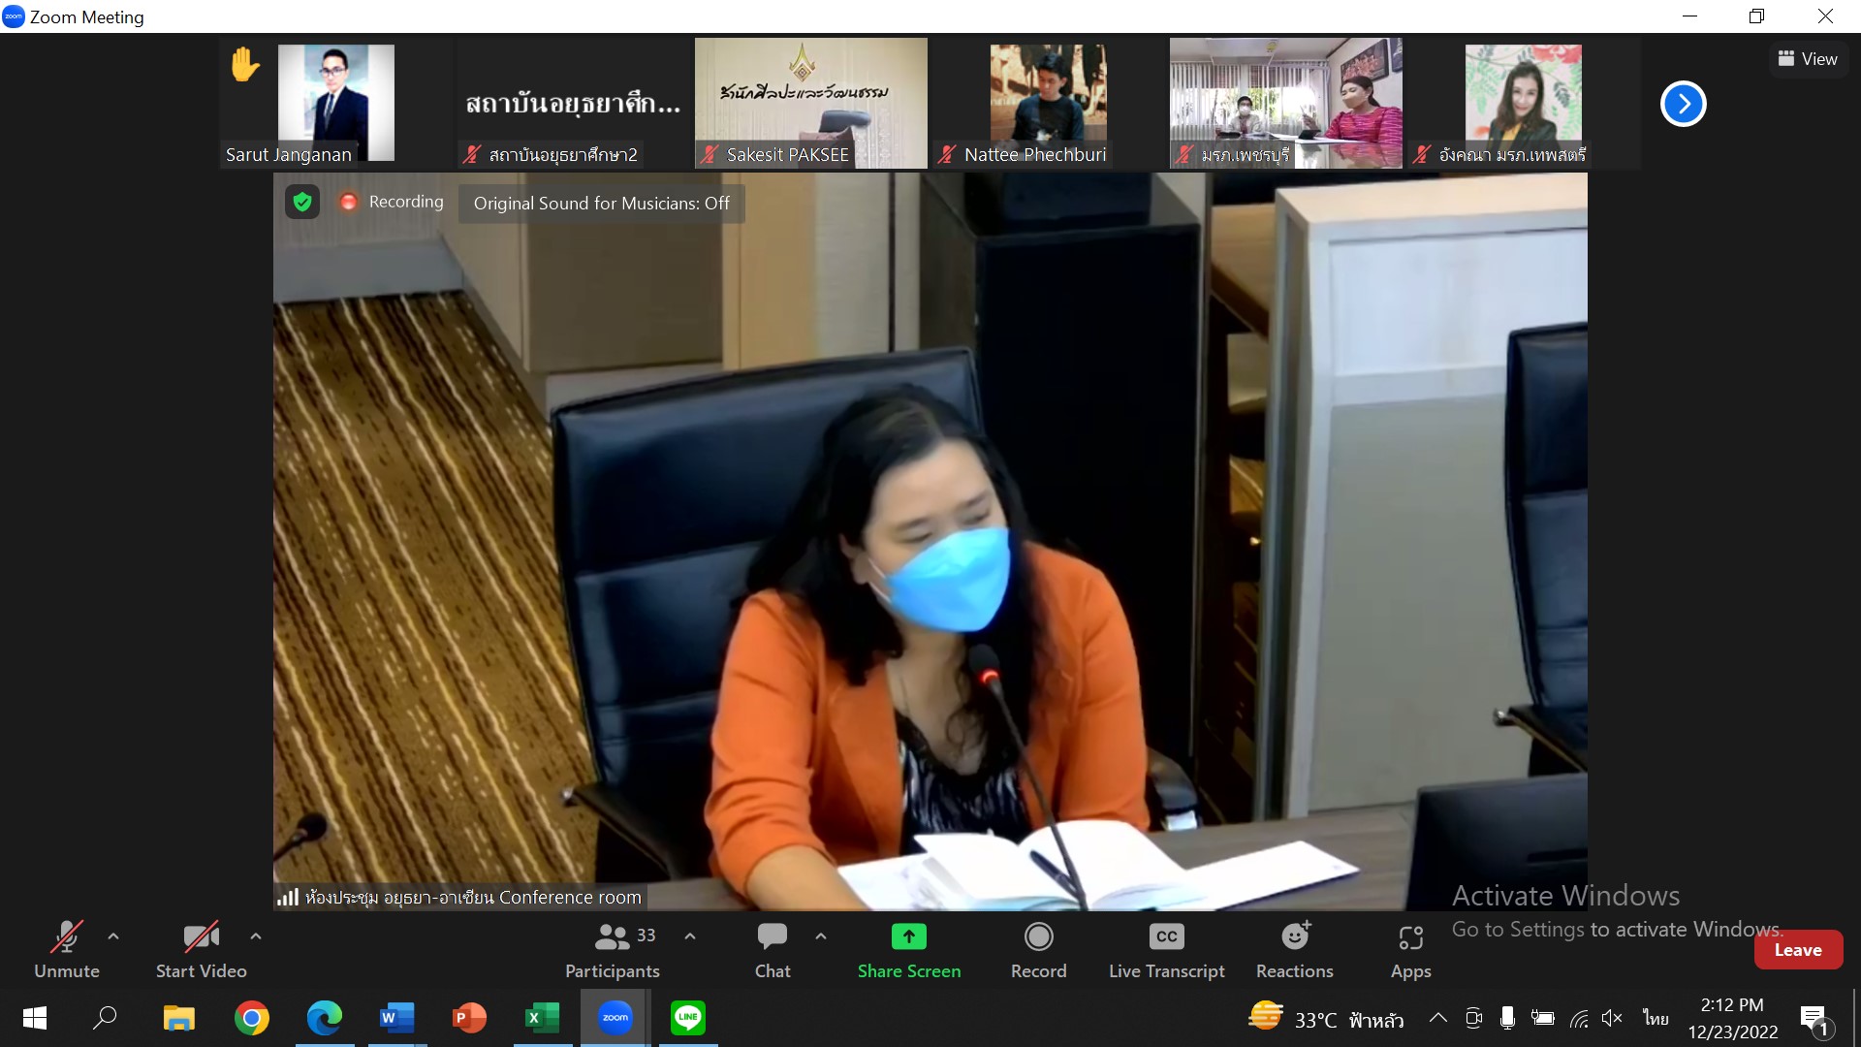Open Google Chrome from the taskbar
Image resolution: width=1861 pixels, height=1047 pixels.
tap(252, 1018)
